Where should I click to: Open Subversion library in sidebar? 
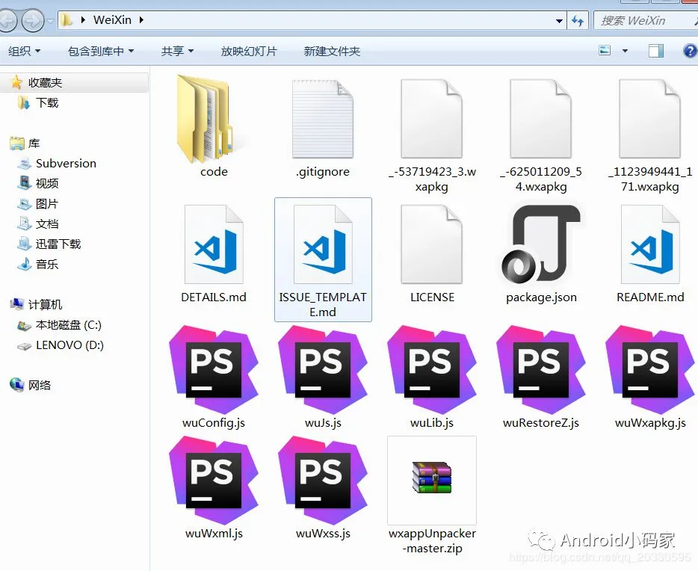(x=66, y=164)
